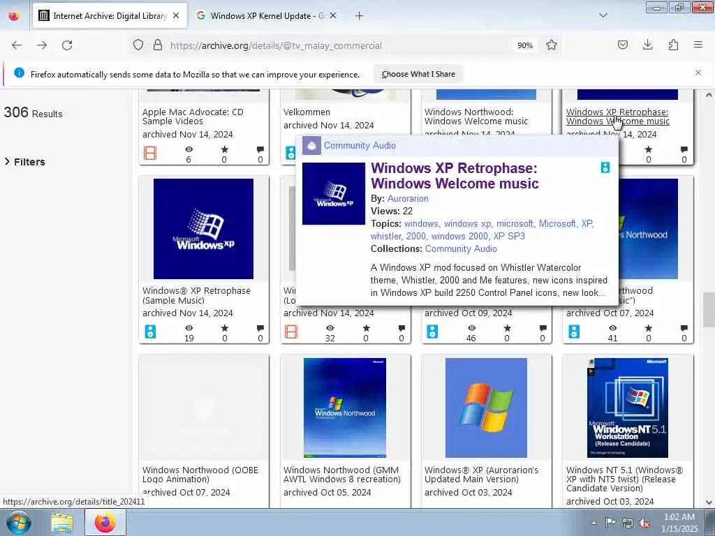Open Windows NT 5.1 Release Candidate Version title
Image resolution: width=715 pixels, height=536 pixels.
tap(624, 479)
